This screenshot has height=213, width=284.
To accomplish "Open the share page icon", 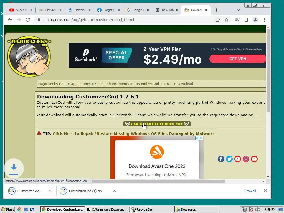I will [x=218, y=20].
